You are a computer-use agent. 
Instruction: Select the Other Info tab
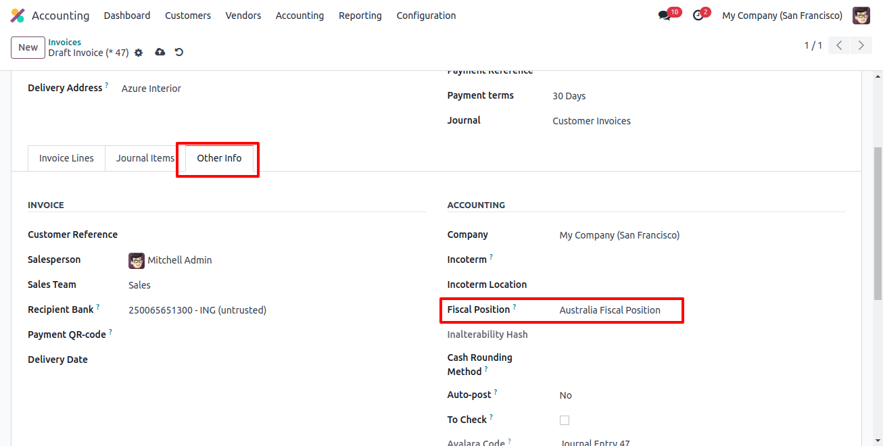[x=219, y=158]
